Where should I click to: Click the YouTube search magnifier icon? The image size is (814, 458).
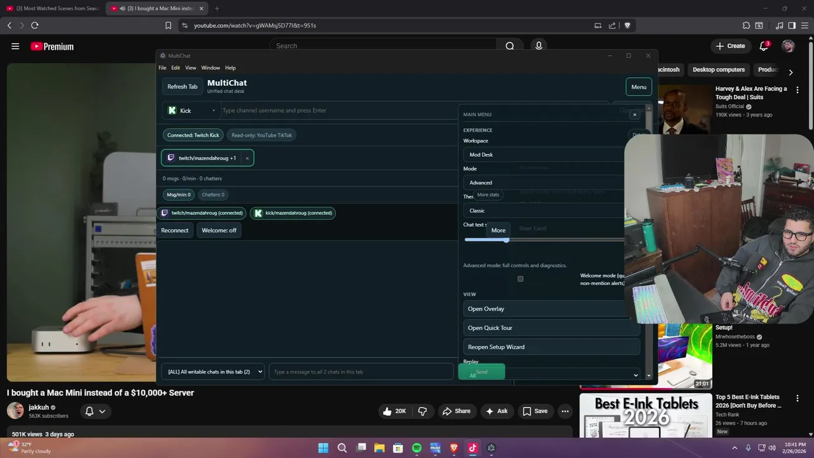tap(509, 46)
